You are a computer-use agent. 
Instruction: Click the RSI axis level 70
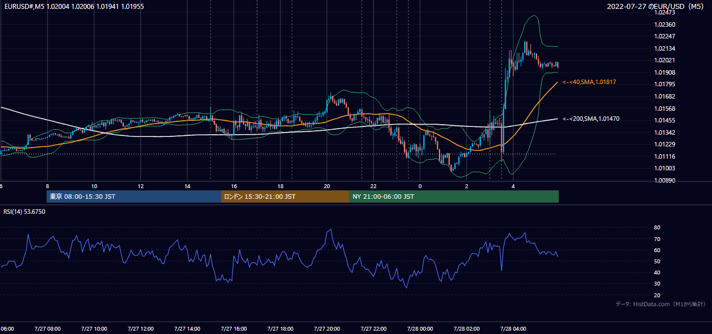[657, 239]
